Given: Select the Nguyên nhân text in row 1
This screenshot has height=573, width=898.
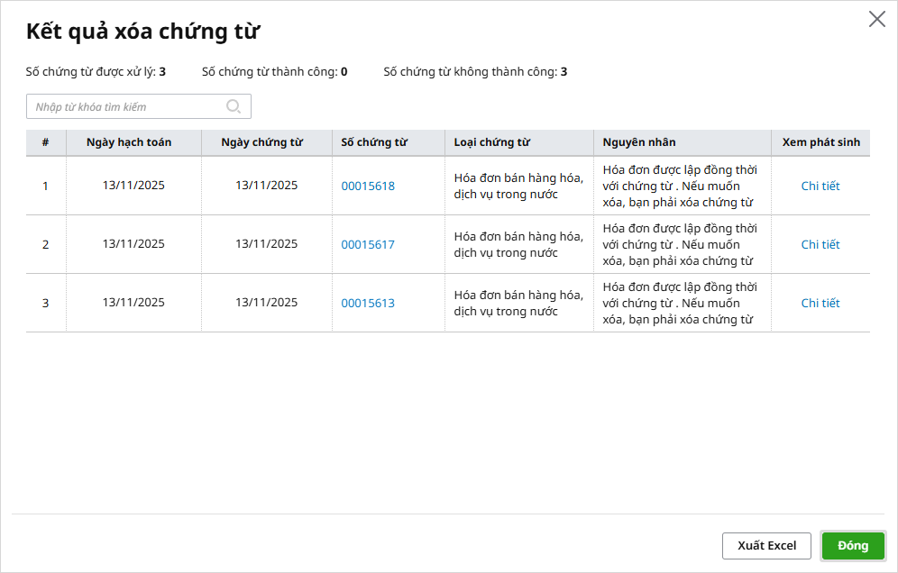Looking at the screenshot, I should click(680, 186).
